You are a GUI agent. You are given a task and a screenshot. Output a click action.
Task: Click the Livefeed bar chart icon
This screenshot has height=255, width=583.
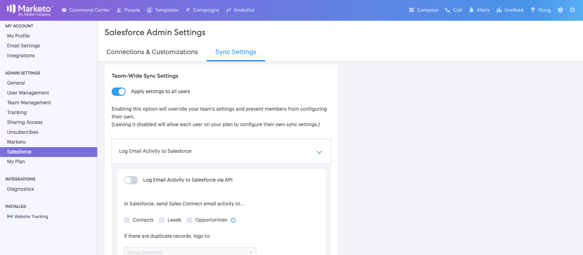[499, 10]
